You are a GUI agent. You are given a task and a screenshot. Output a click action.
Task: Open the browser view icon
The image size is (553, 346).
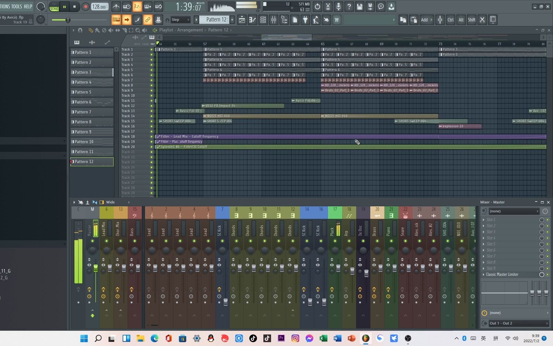pos(284,20)
